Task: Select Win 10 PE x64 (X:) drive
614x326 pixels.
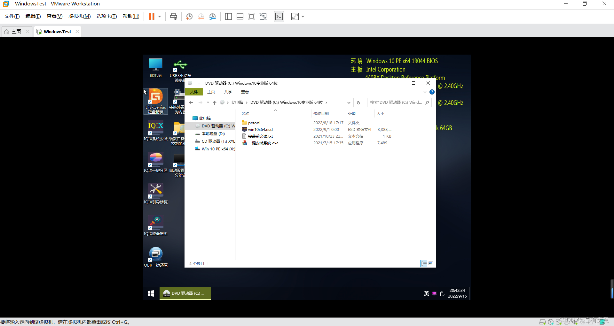Action: pos(215,149)
